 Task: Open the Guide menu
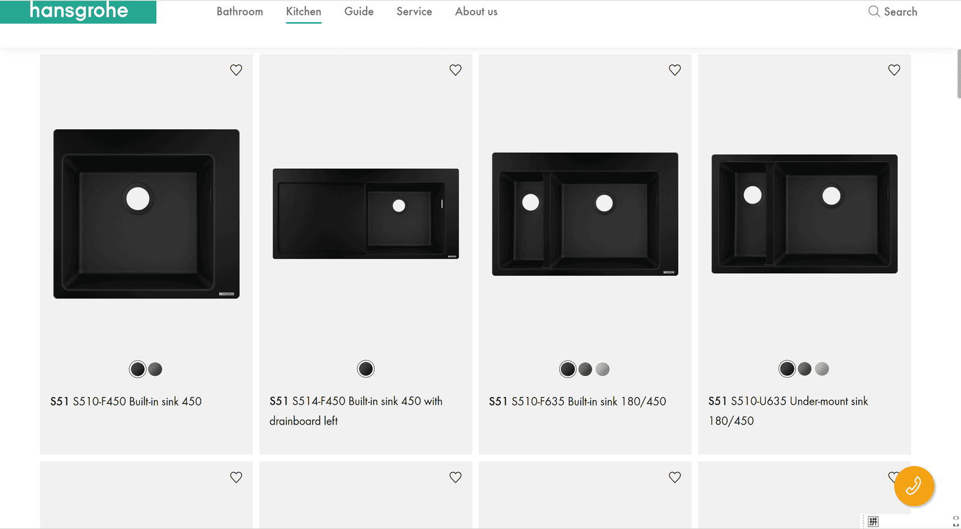coord(359,11)
